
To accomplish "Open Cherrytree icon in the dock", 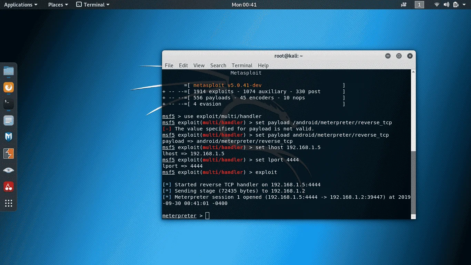I will point(9,187).
